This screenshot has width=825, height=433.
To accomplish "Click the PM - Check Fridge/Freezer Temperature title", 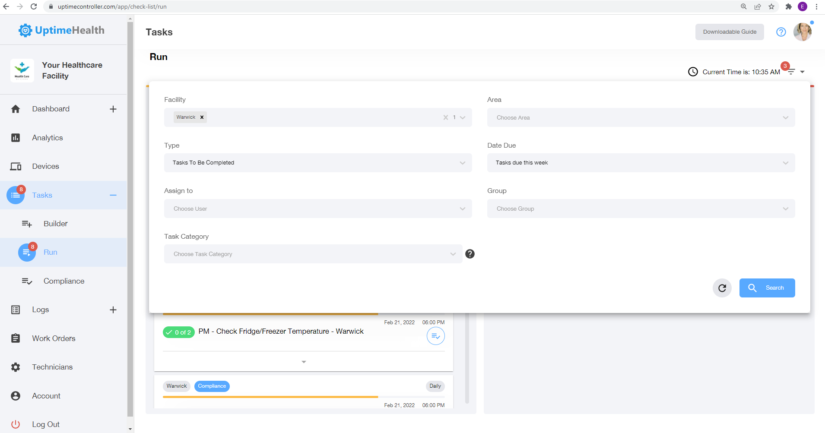I will coord(281,331).
